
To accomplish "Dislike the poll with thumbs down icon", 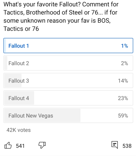I will [x=42, y=145].
